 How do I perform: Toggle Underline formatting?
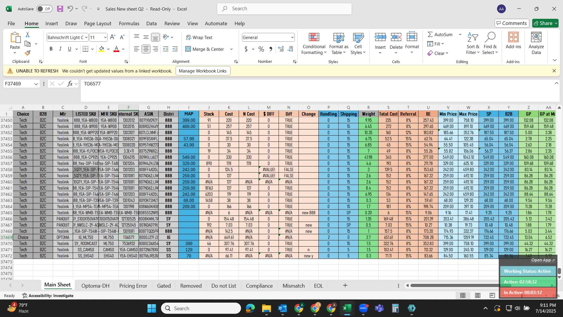[69, 49]
